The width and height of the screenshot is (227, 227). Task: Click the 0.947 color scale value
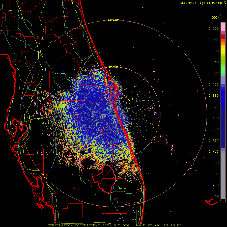[214, 40]
